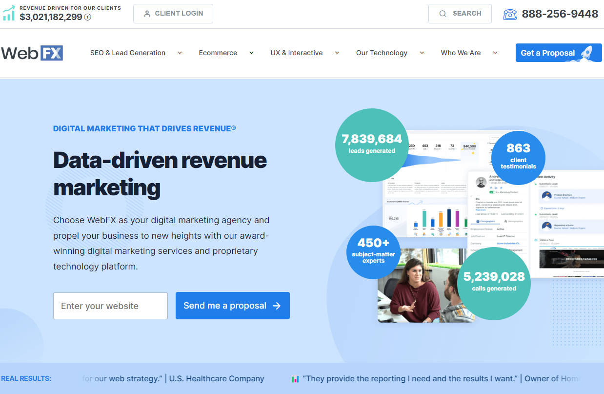604x394 pixels.
Task: Click the rocket icon on Get a Proposal
Action: click(x=587, y=53)
